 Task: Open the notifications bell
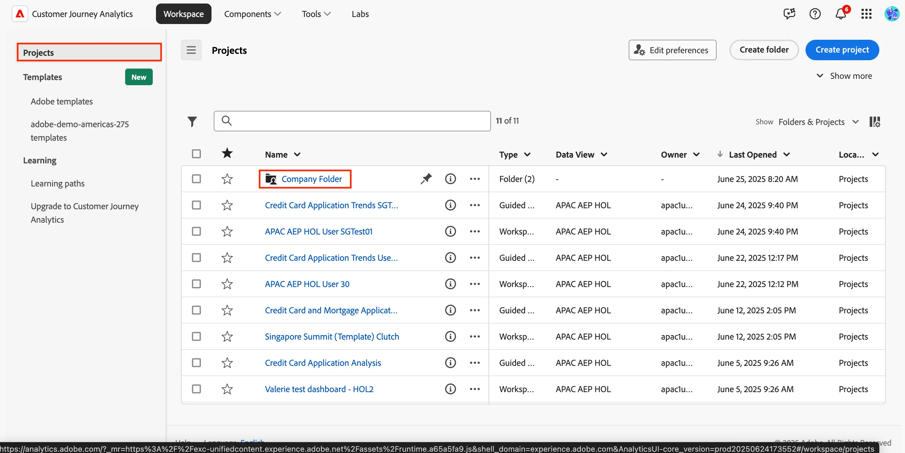[841, 14]
